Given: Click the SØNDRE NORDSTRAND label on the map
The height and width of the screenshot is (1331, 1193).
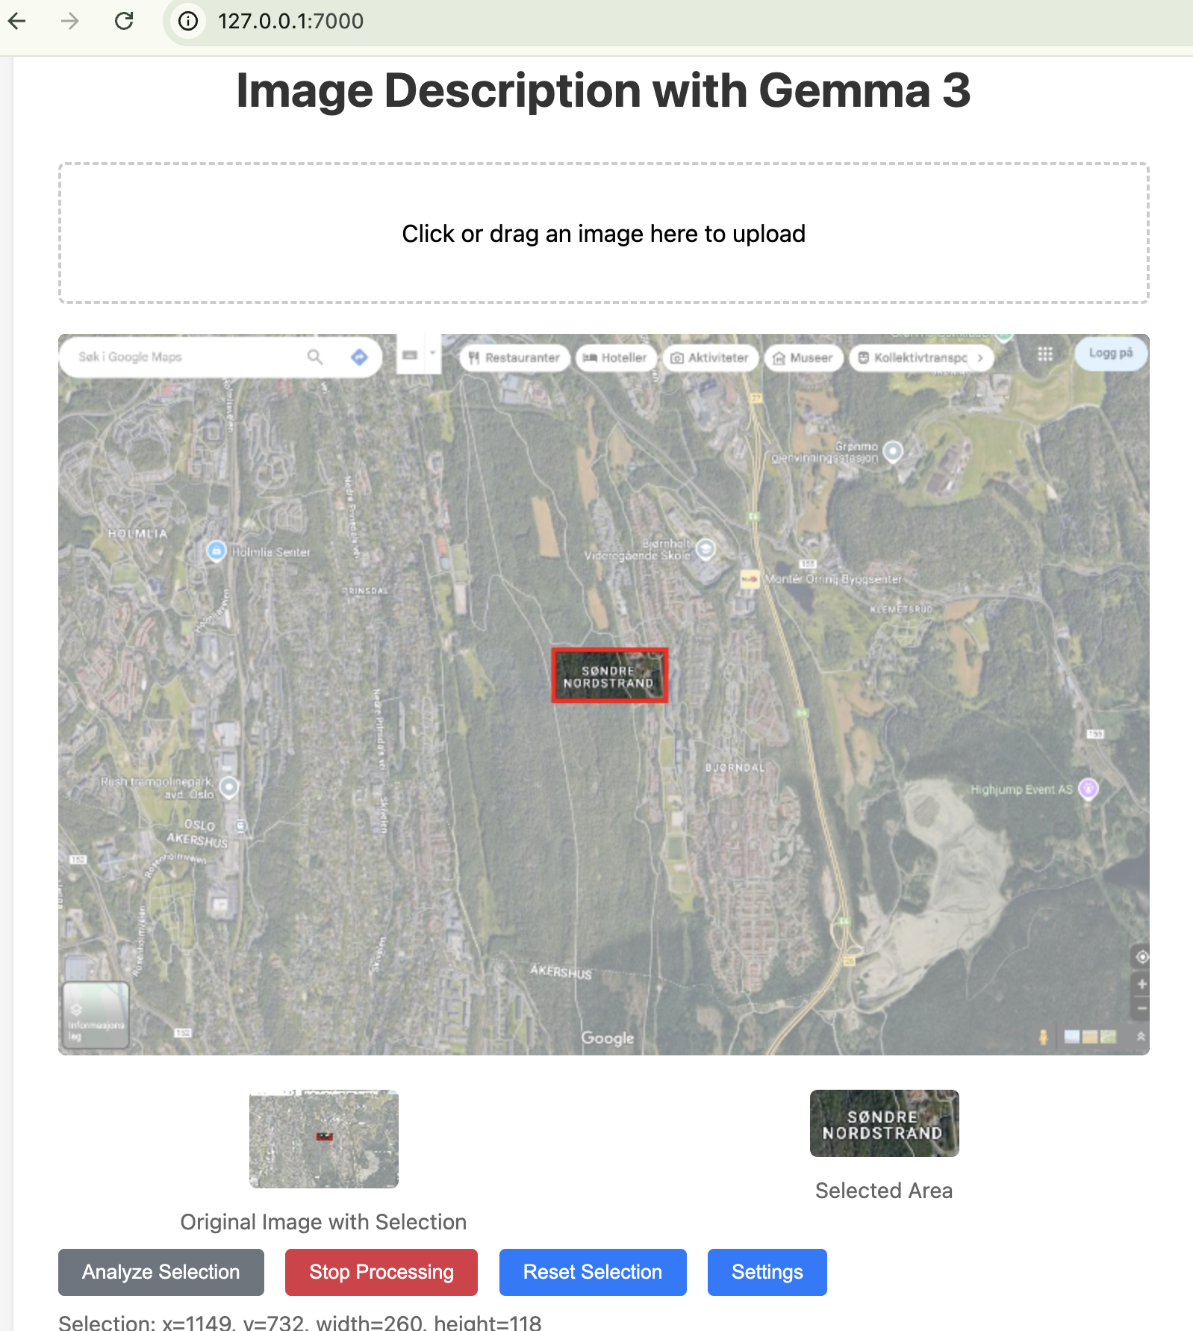Looking at the screenshot, I should point(608,677).
